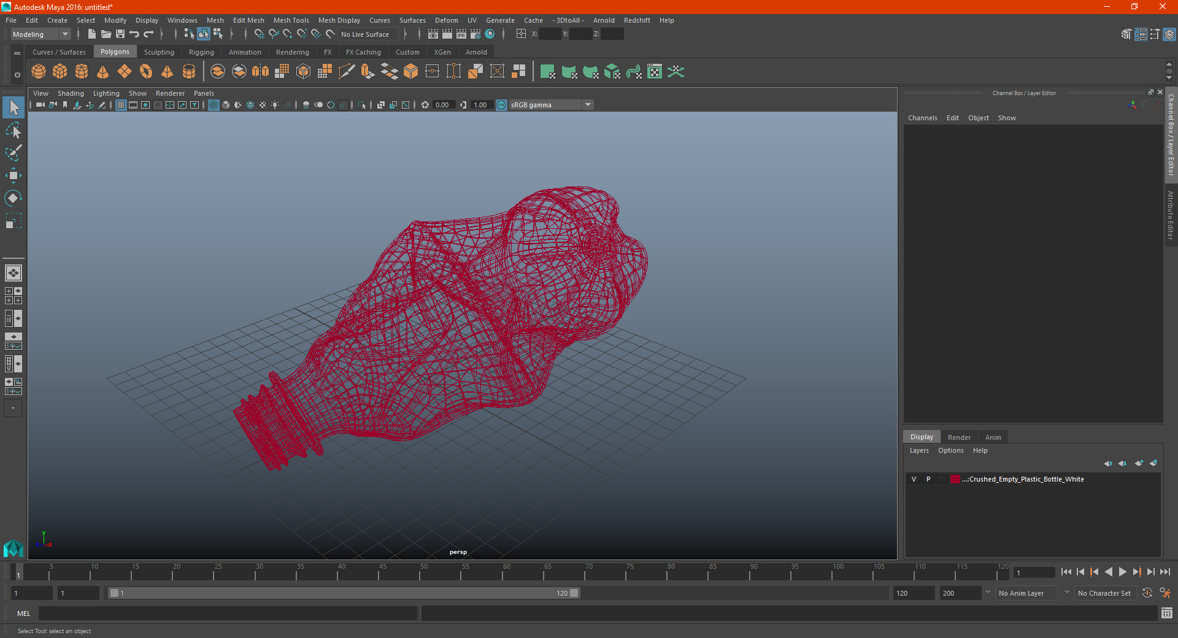
Task: Toggle layer visibility V box
Action: click(x=914, y=479)
